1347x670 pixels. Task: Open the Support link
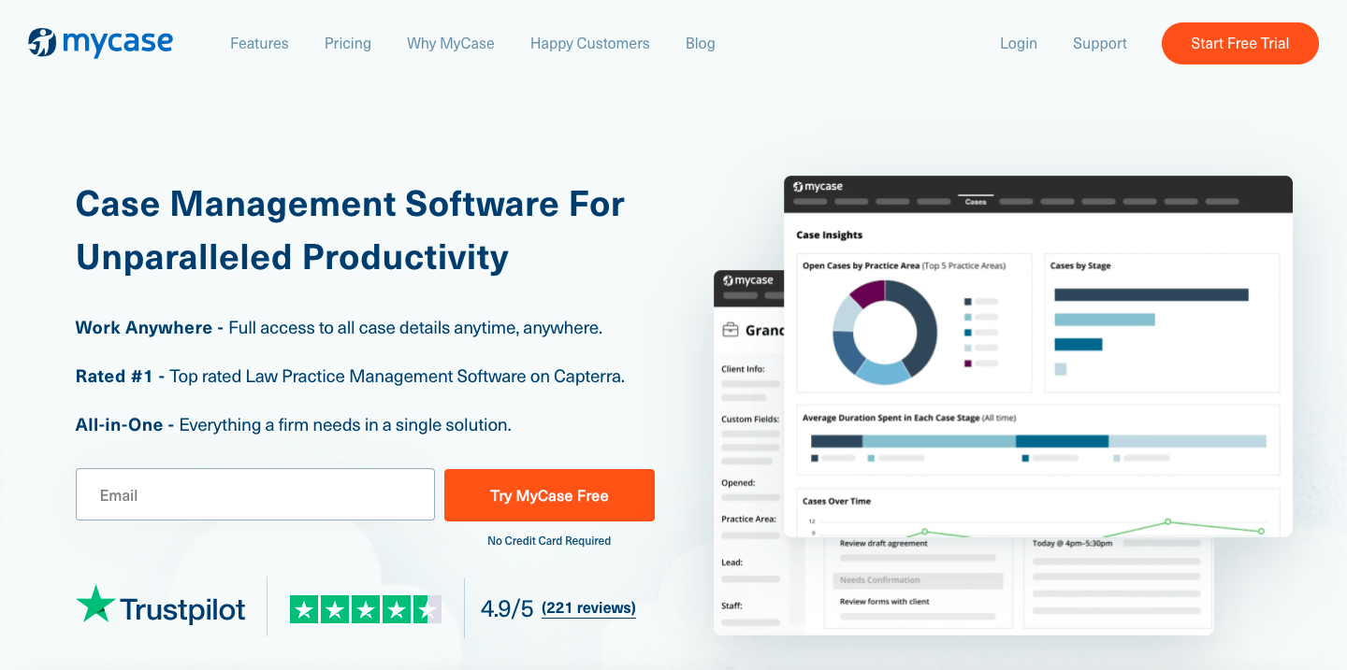[x=1100, y=43]
